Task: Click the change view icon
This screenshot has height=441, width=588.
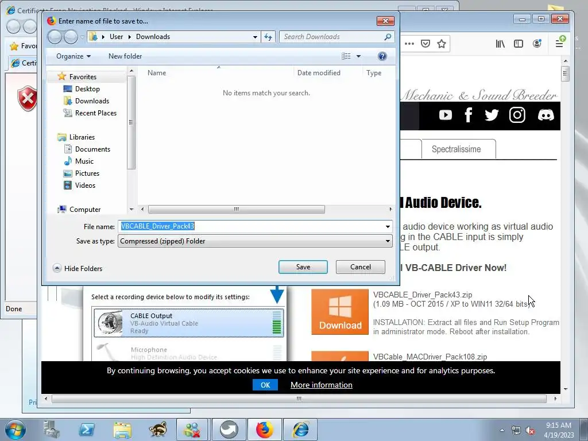Action: point(346,56)
